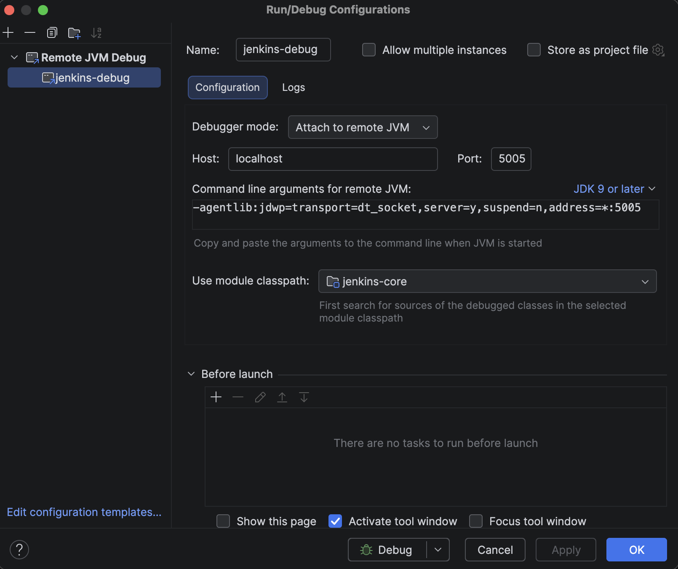
Task: Click the Create New Folder icon
Action: tap(74, 33)
